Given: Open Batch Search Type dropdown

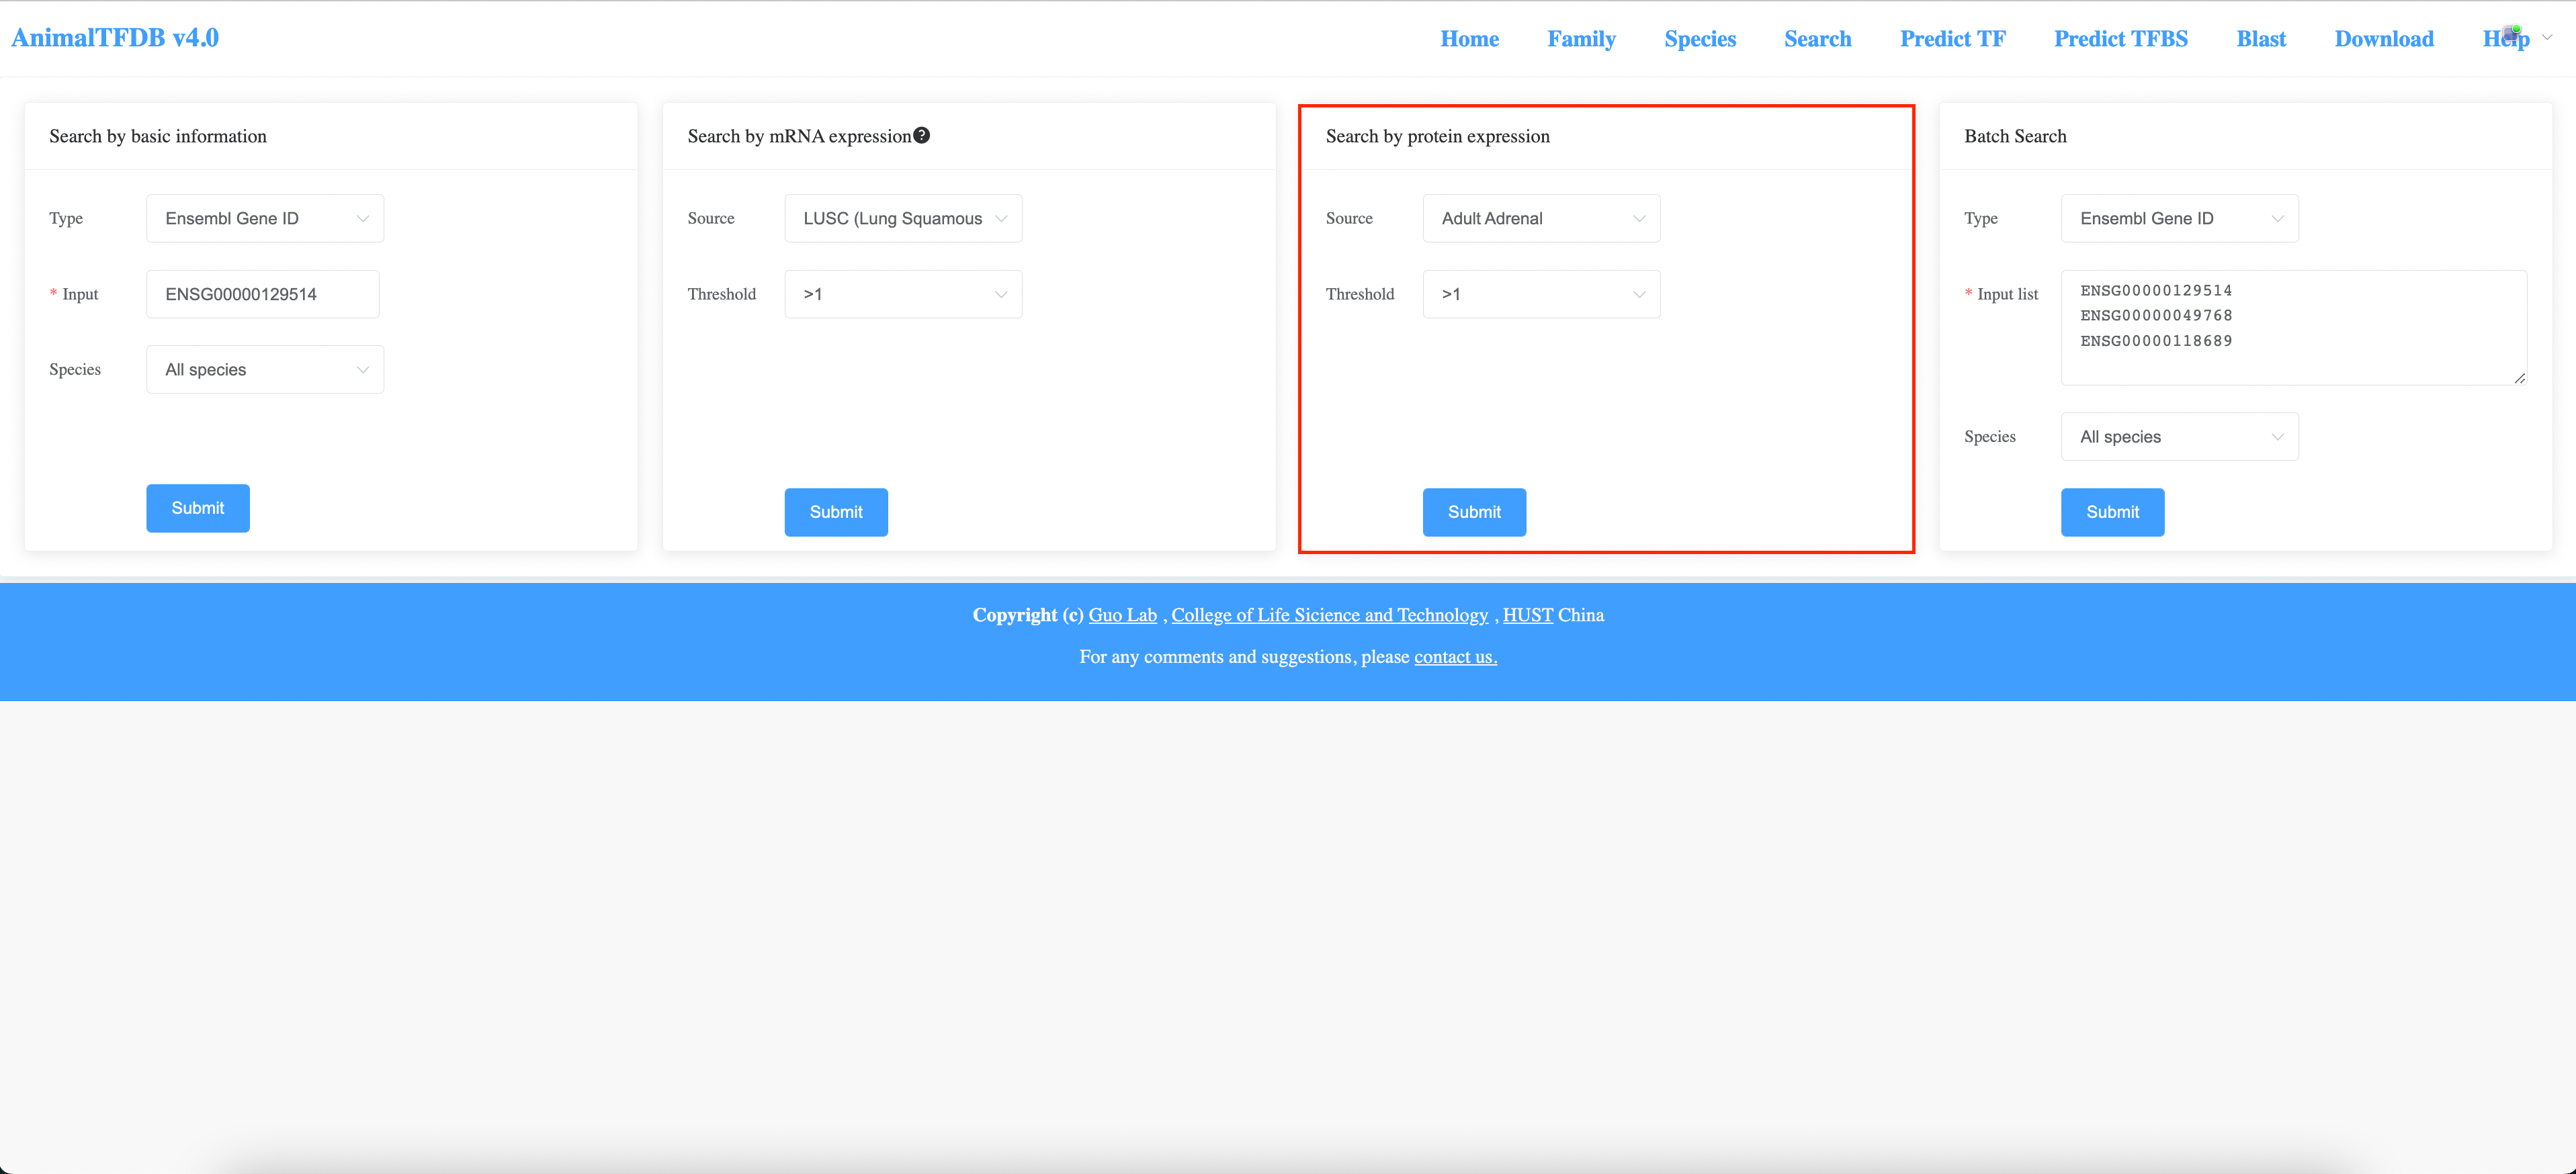Looking at the screenshot, I should [x=2179, y=218].
